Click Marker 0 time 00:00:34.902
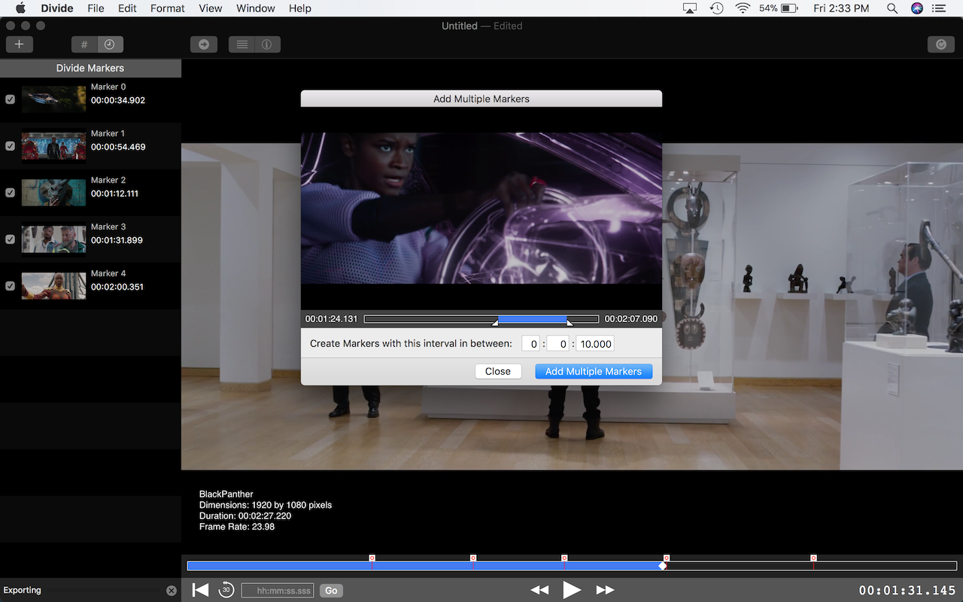This screenshot has width=963, height=602. click(118, 100)
